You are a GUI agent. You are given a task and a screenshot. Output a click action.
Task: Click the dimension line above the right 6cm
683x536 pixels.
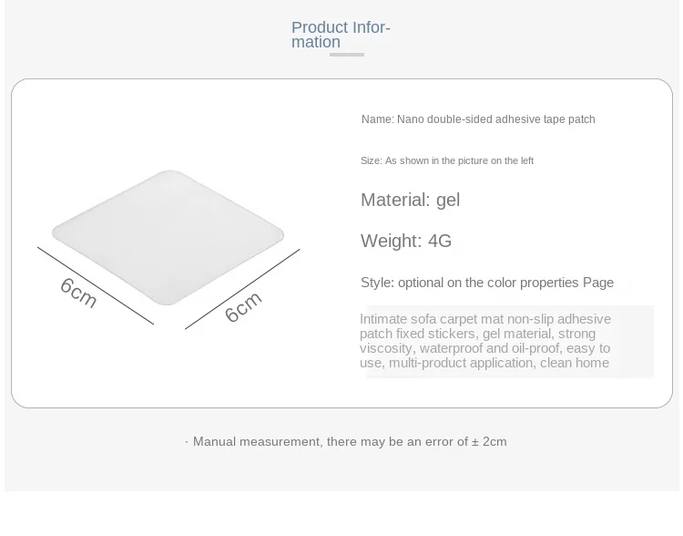[242, 289]
